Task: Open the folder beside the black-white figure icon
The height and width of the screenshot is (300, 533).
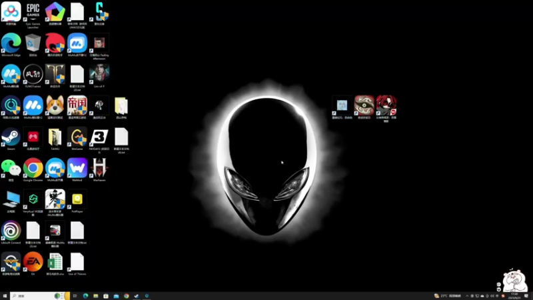Action: coord(121,107)
